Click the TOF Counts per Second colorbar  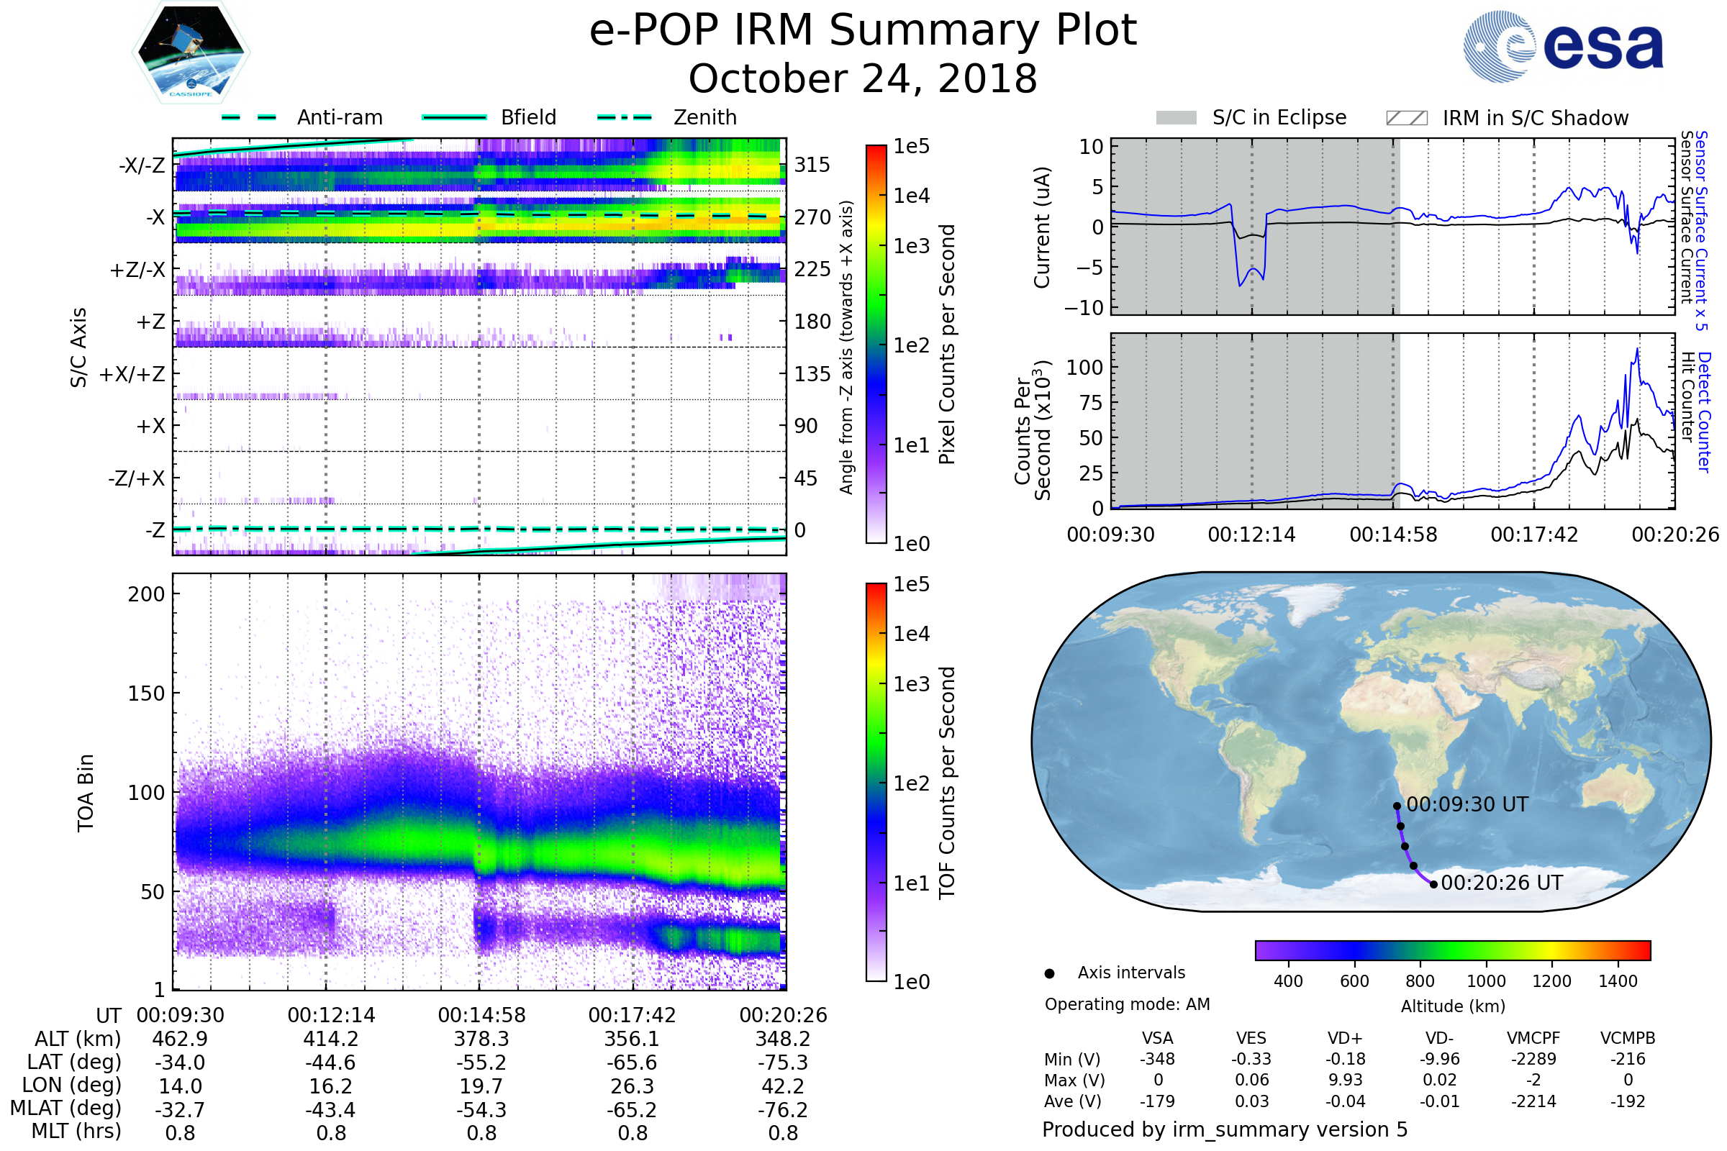click(x=876, y=782)
